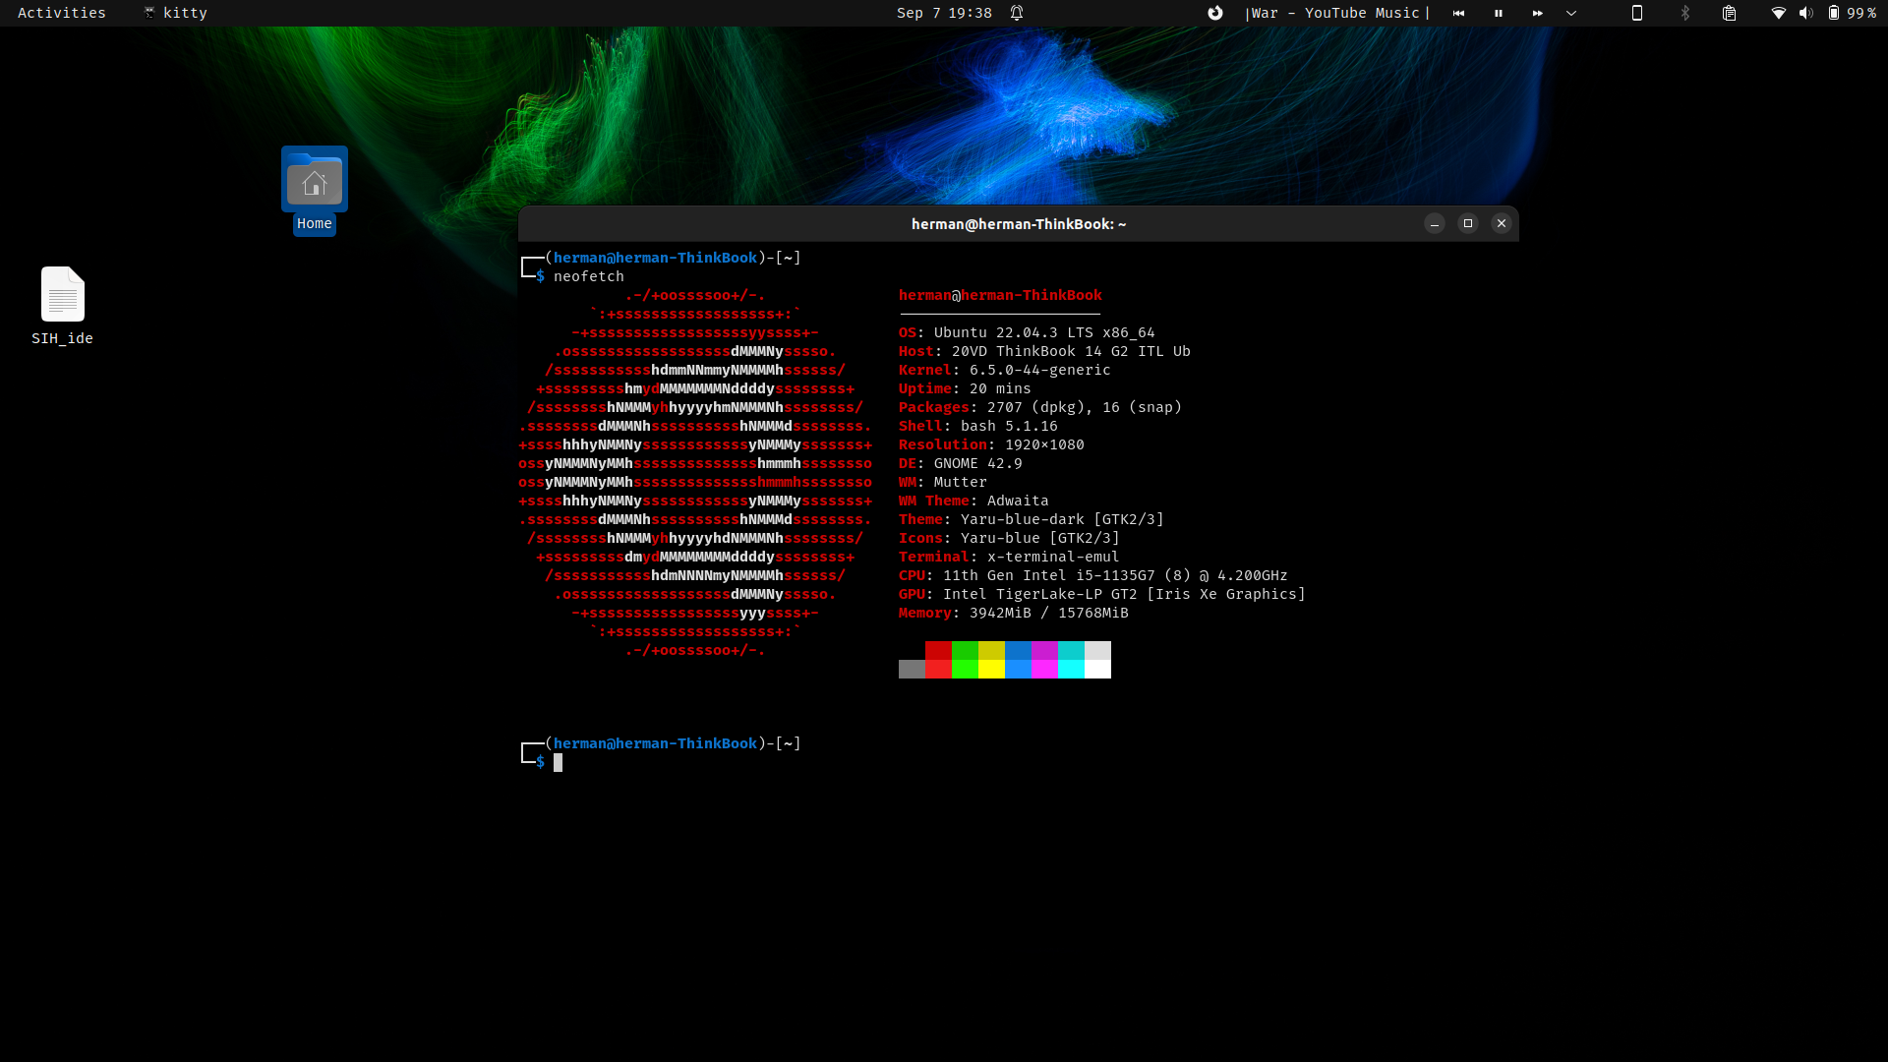Click the red herman@herman-ThinkBook neofetch header
The image size is (1888, 1062).
click(x=1000, y=295)
